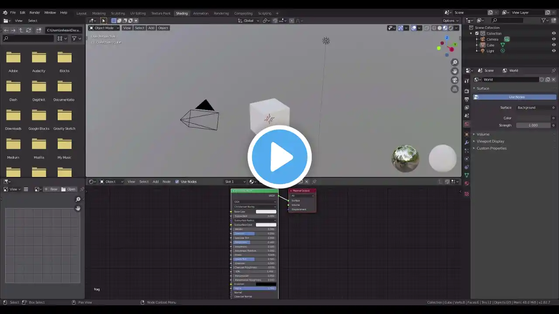This screenshot has height=314, width=559.
Task: Open the Render menu
Action: (x=35, y=13)
